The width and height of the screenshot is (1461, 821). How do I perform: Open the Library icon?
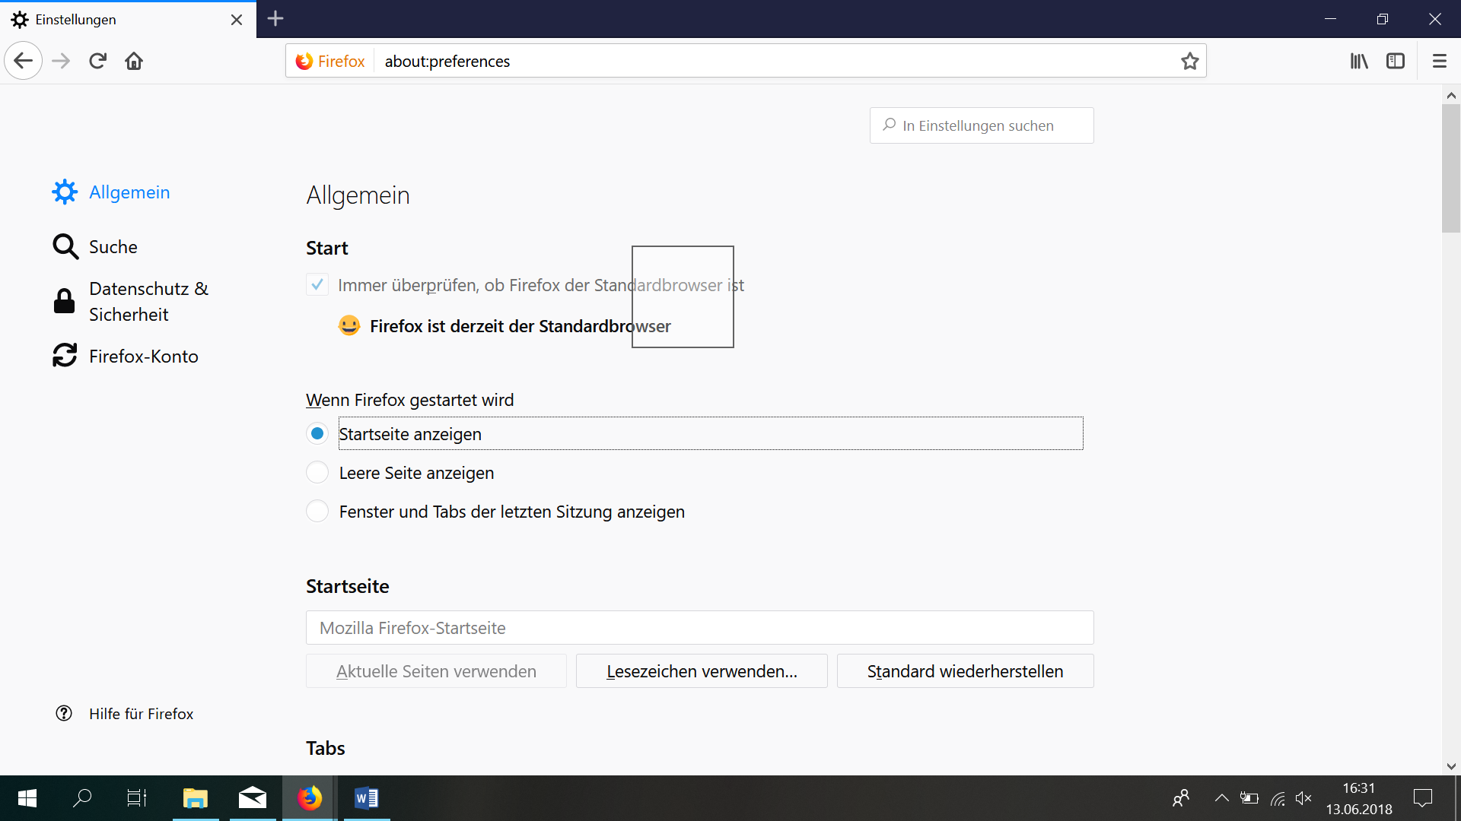(x=1359, y=61)
